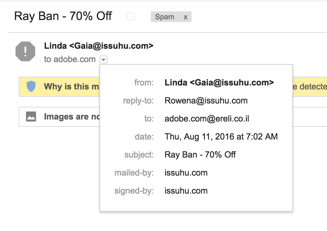The height and width of the screenshot is (231, 327).
Task: Click the mailed-by domain issuhu.com
Action: (186, 173)
